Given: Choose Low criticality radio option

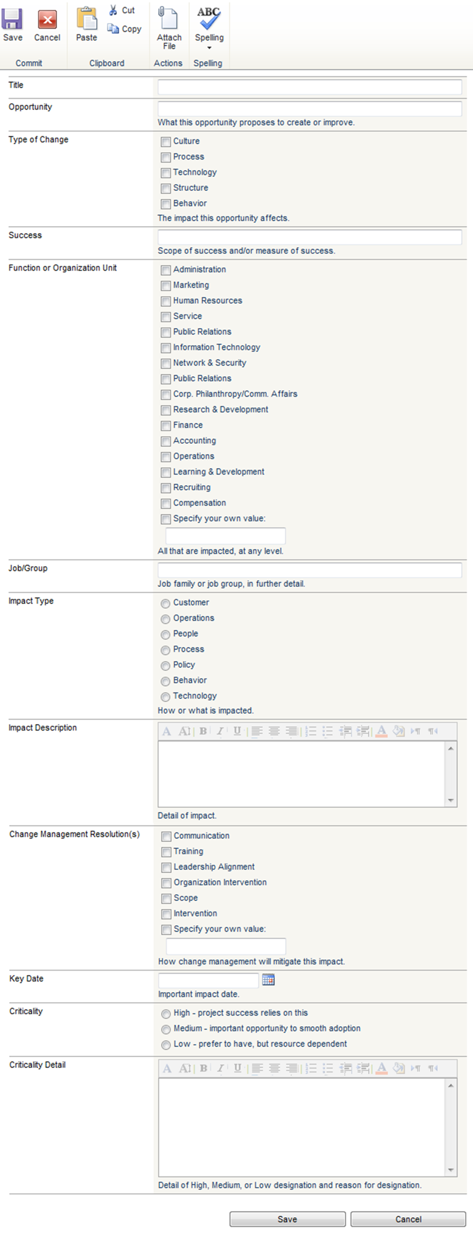Looking at the screenshot, I should [x=166, y=1045].
